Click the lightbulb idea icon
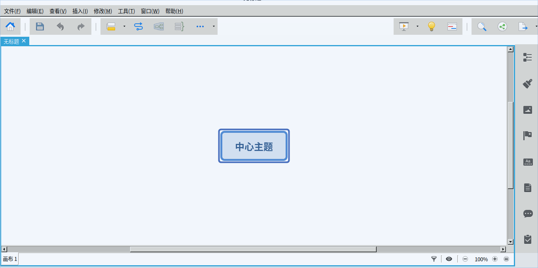Image resolution: width=538 pixels, height=268 pixels. [x=431, y=26]
